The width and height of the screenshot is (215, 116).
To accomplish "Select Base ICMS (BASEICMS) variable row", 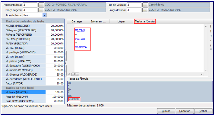I will coord(33,101).
